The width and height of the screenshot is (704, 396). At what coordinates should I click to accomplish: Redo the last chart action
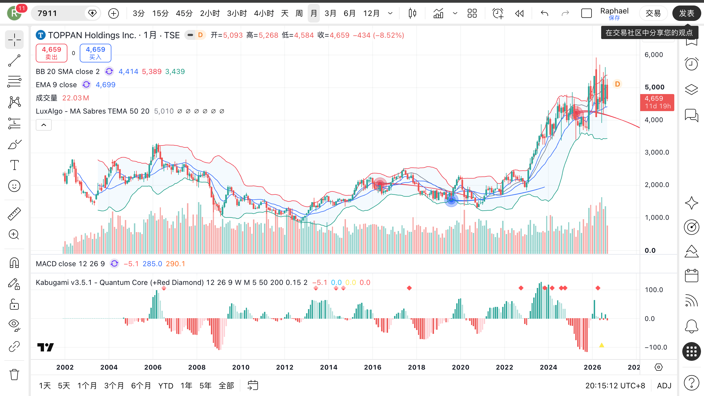565,13
